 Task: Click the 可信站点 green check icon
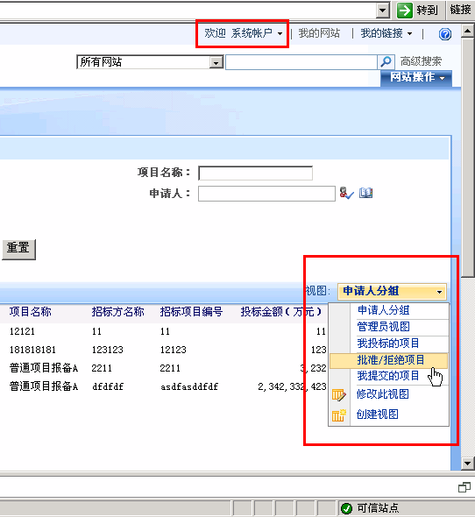(346, 508)
